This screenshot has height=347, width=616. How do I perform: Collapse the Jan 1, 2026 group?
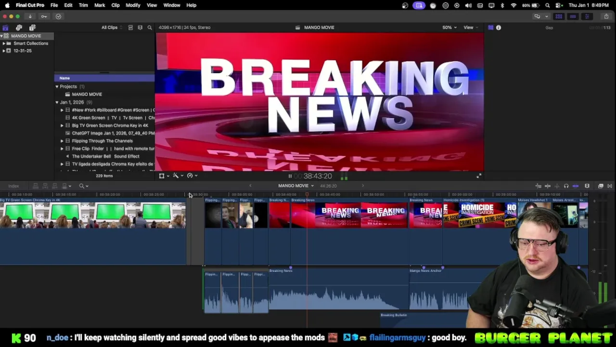[57, 102]
